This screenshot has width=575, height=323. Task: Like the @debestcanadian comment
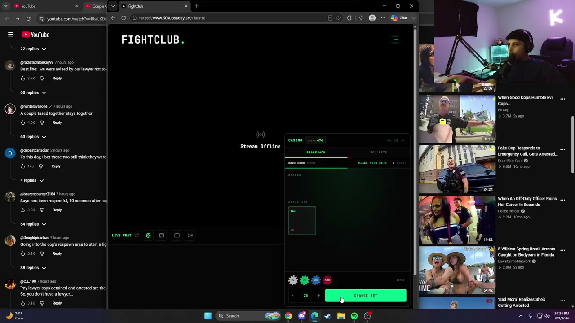(x=22, y=166)
